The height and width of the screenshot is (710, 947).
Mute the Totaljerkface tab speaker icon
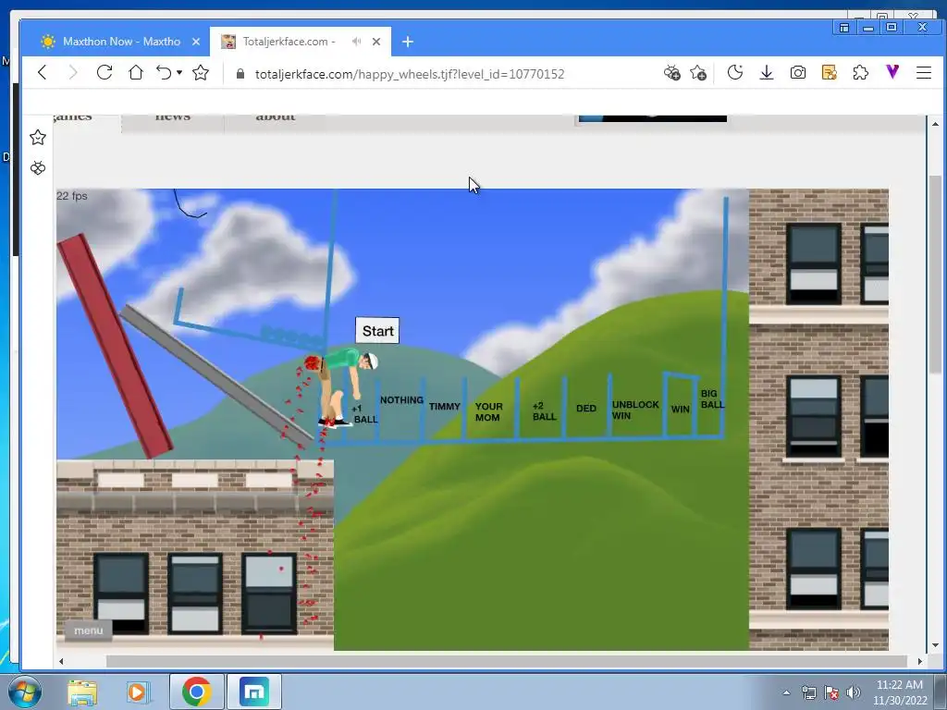356,42
